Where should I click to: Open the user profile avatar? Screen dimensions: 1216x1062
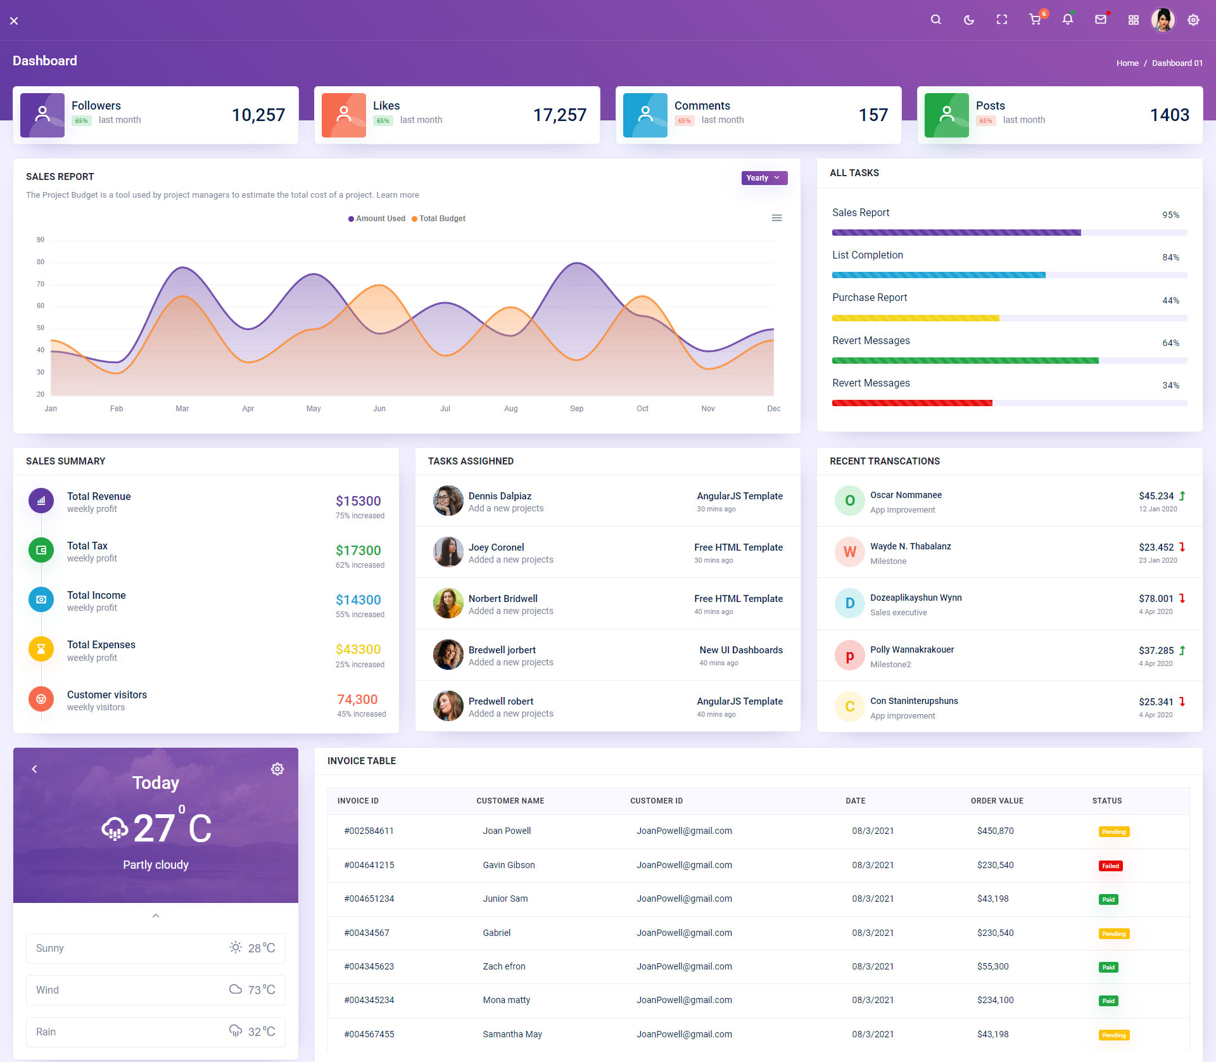1163,20
